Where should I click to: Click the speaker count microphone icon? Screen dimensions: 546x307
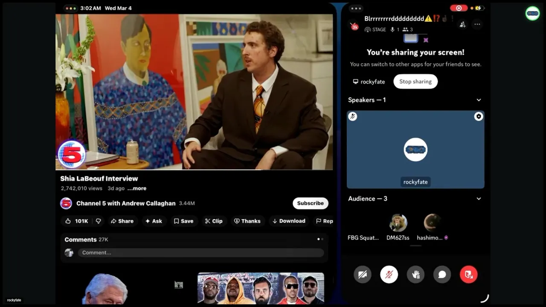(392, 29)
